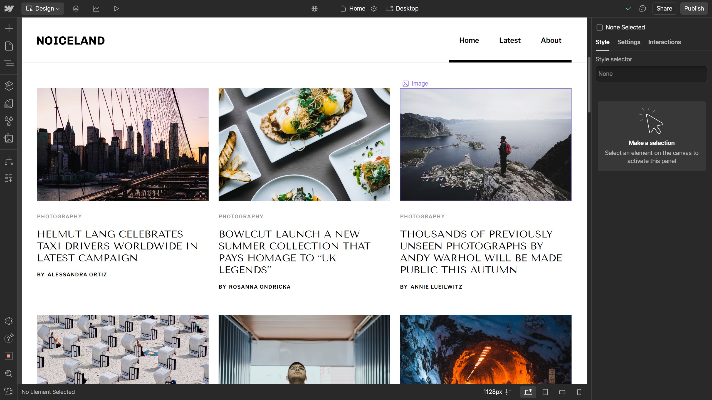Open site Settings gear in left sidebar
This screenshot has width=712, height=400.
[x=9, y=321]
